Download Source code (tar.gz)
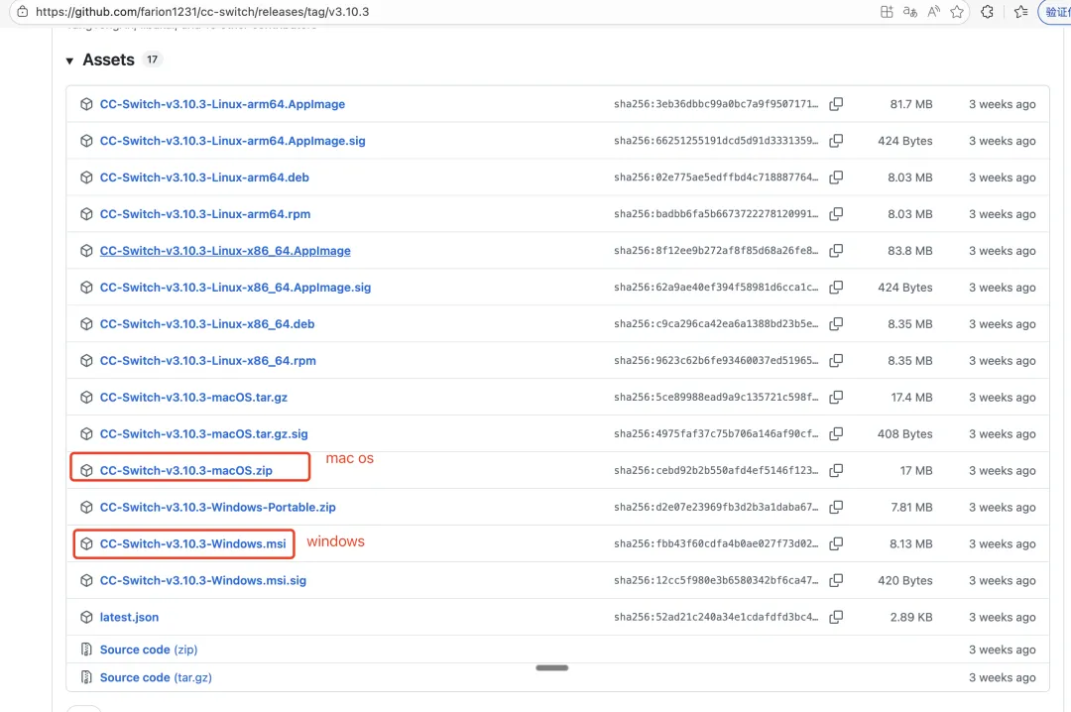The width and height of the screenshot is (1071, 712). [156, 677]
